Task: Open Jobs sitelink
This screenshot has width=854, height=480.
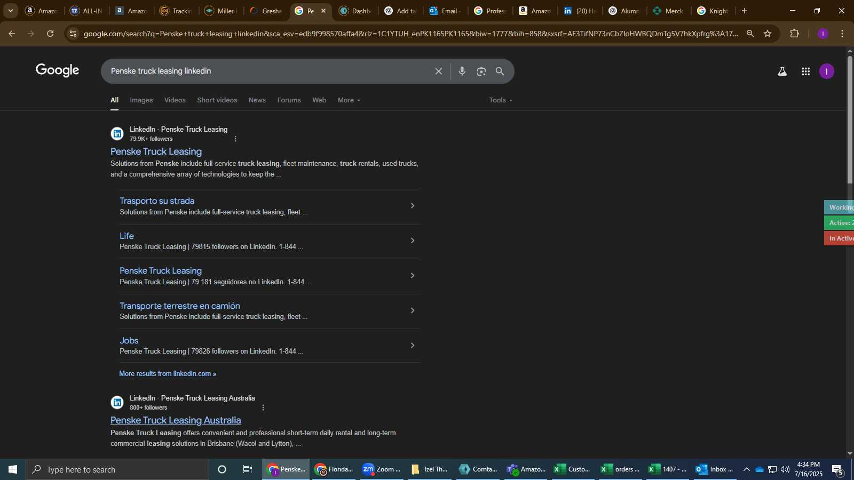Action: point(129,341)
